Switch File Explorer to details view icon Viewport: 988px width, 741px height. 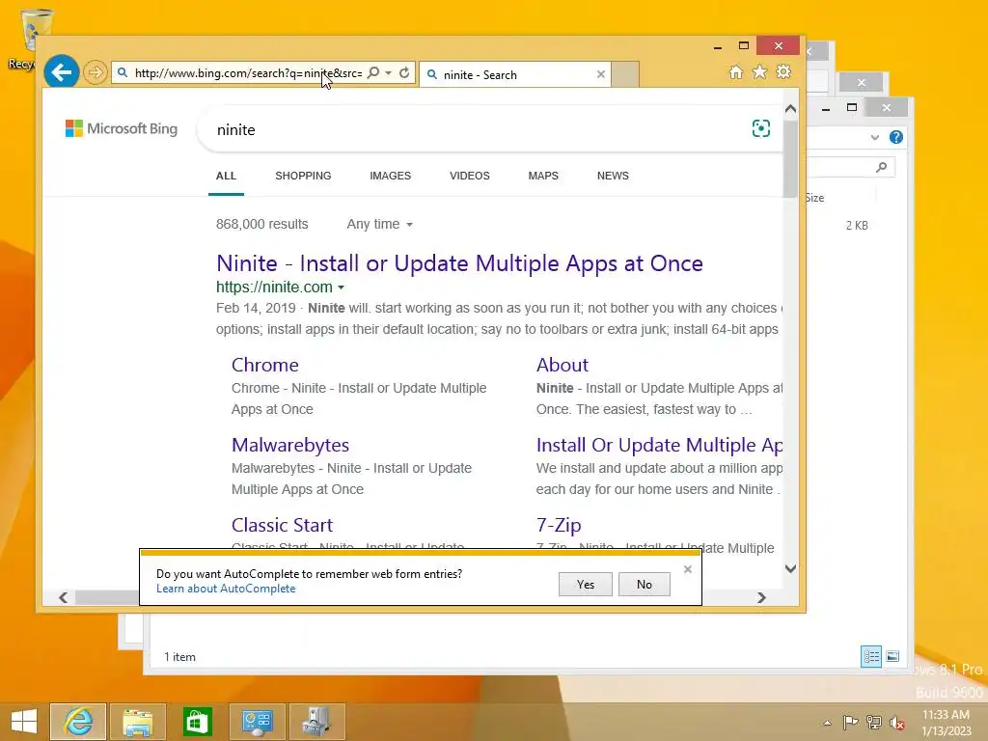pos(871,656)
